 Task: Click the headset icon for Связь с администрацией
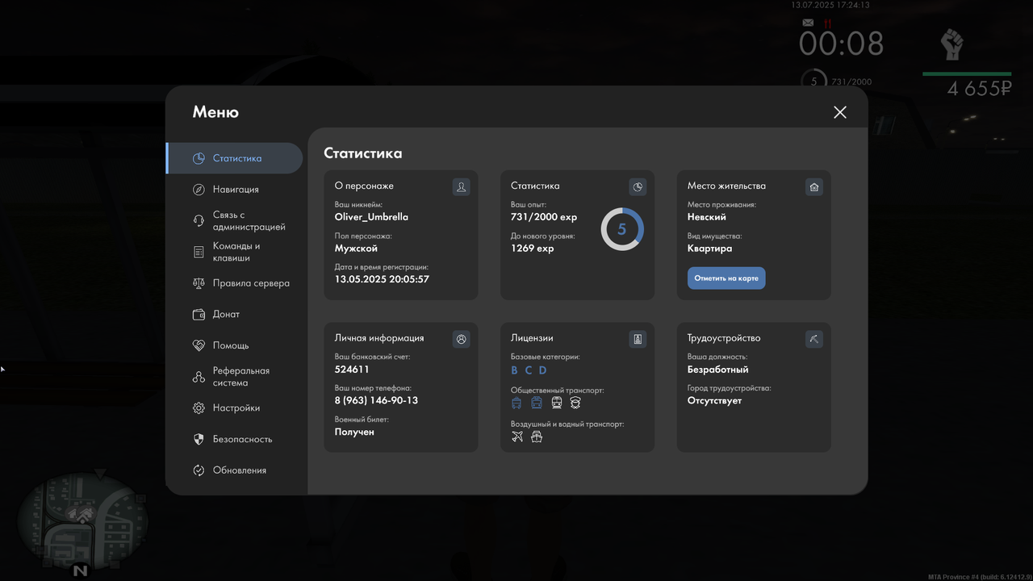199,221
